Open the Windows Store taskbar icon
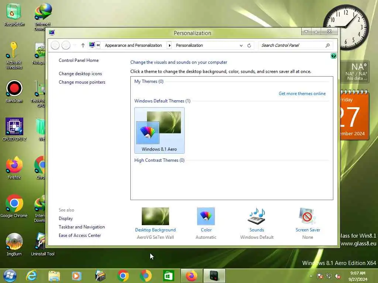Image resolution: width=378 pixels, height=283 pixels. click(x=168, y=276)
